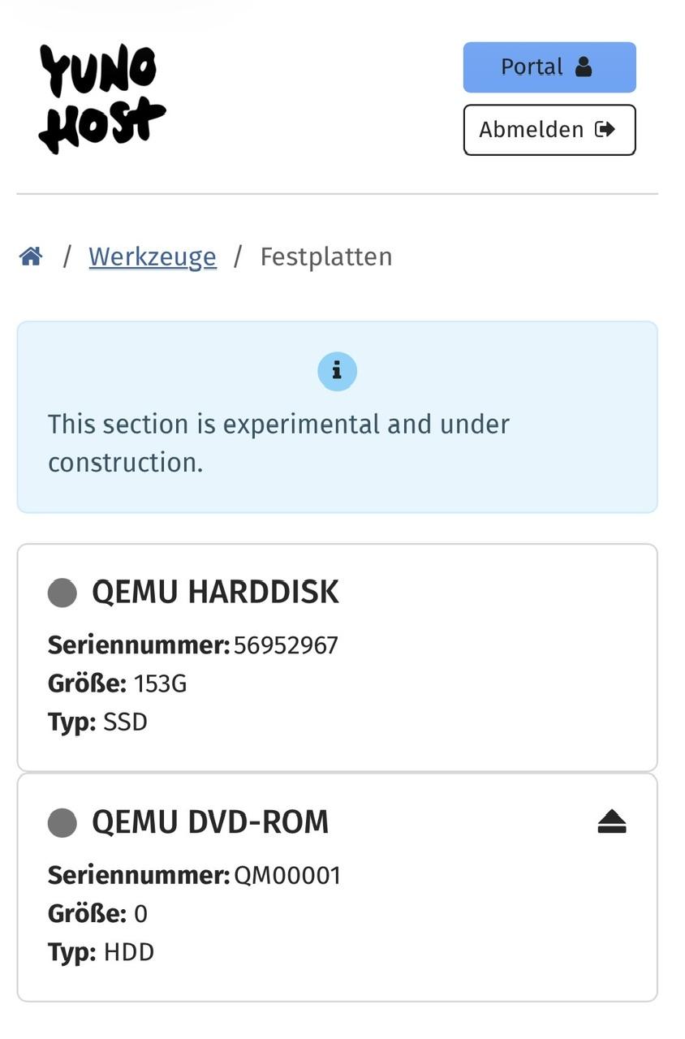685x1039 pixels.
Task: Click the QEMU HARDDISK status dot
Action: click(62, 593)
